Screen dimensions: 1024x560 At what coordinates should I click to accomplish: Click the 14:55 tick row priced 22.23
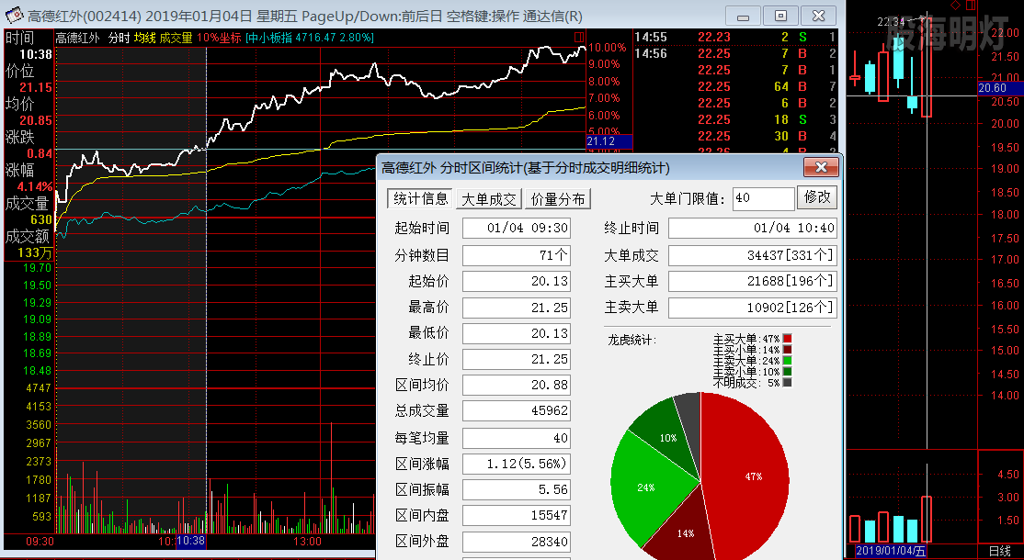(736, 37)
